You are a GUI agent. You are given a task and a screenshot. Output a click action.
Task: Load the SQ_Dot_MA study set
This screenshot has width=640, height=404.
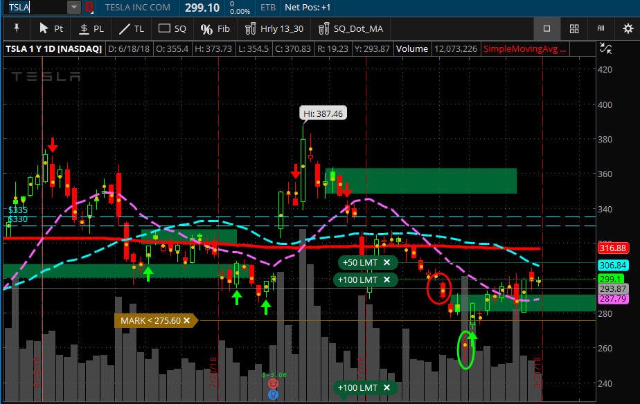350,28
